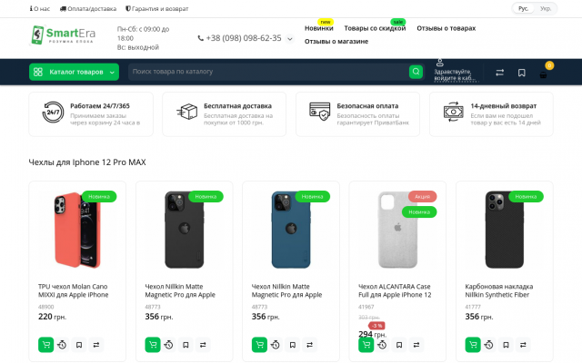Click Здравствуйте, войдите в каб... login link

tap(455, 74)
